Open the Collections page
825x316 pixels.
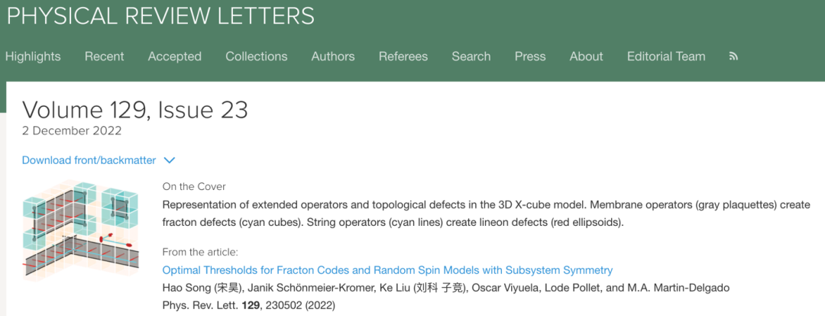pyautogui.click(x=256, y=56)
